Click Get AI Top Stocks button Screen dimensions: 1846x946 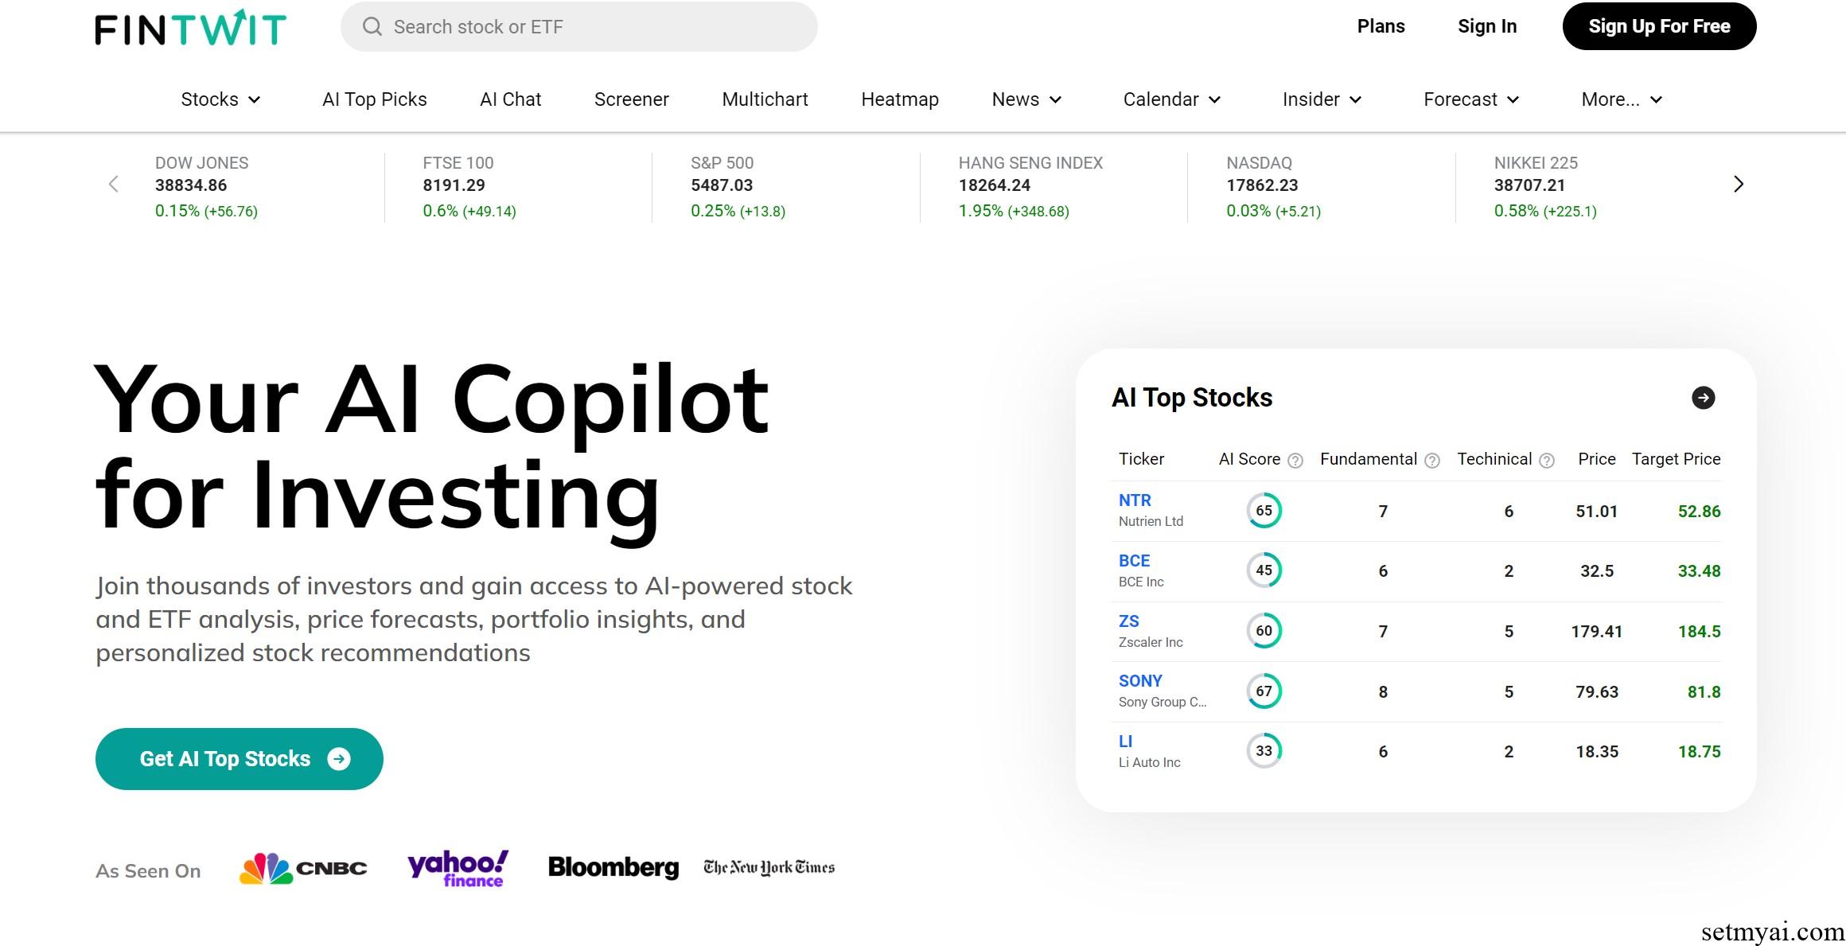240,759
